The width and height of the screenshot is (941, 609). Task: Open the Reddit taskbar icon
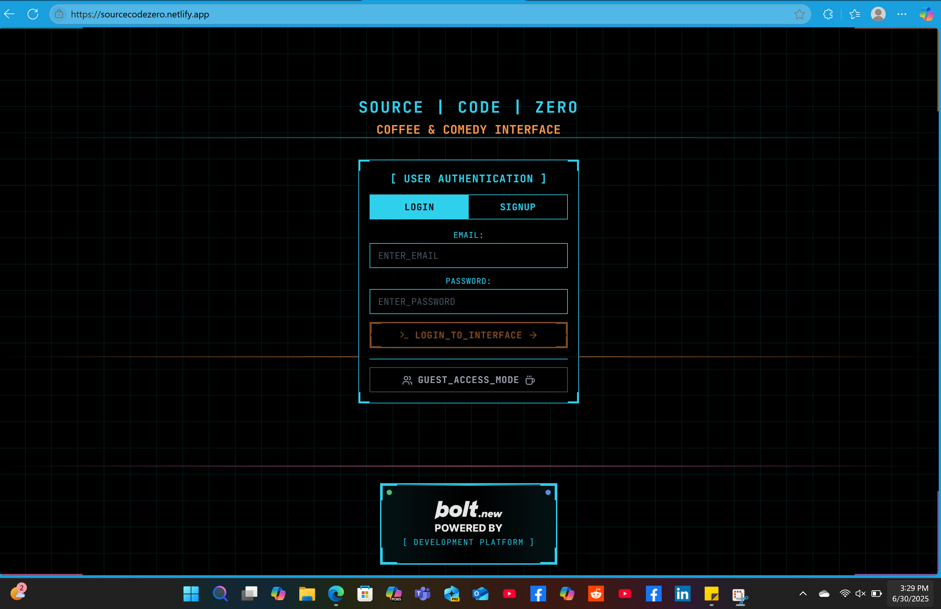596,594
